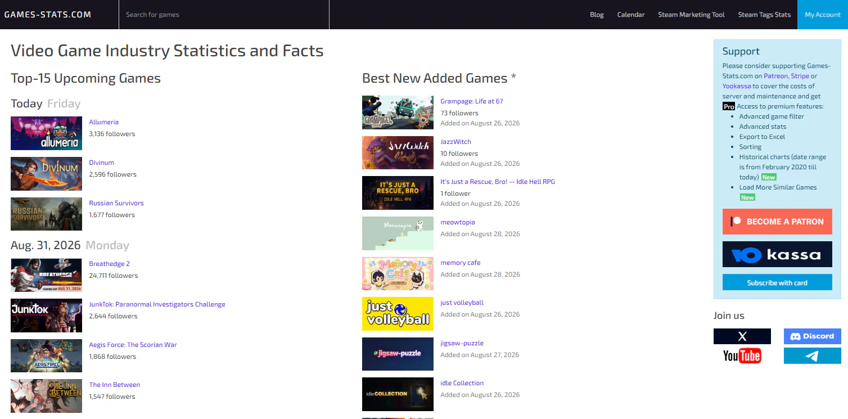Open the Russian Survivors game link
848x419 pixels.
pos(116,203)
